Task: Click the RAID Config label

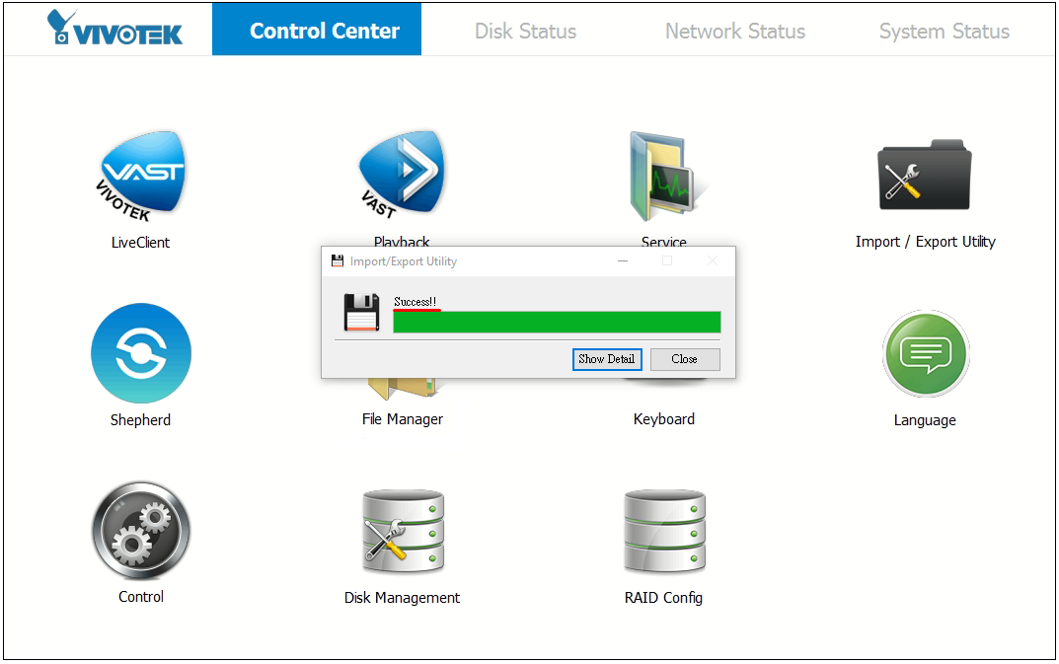Action: 663,598
